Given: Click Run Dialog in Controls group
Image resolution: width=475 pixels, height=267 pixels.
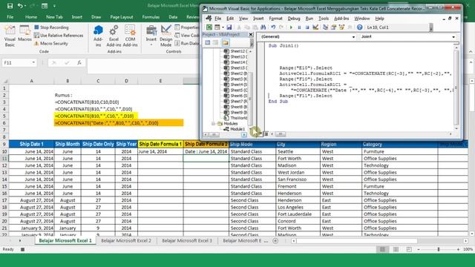Looking at the screenshot, I should point(186,44).
